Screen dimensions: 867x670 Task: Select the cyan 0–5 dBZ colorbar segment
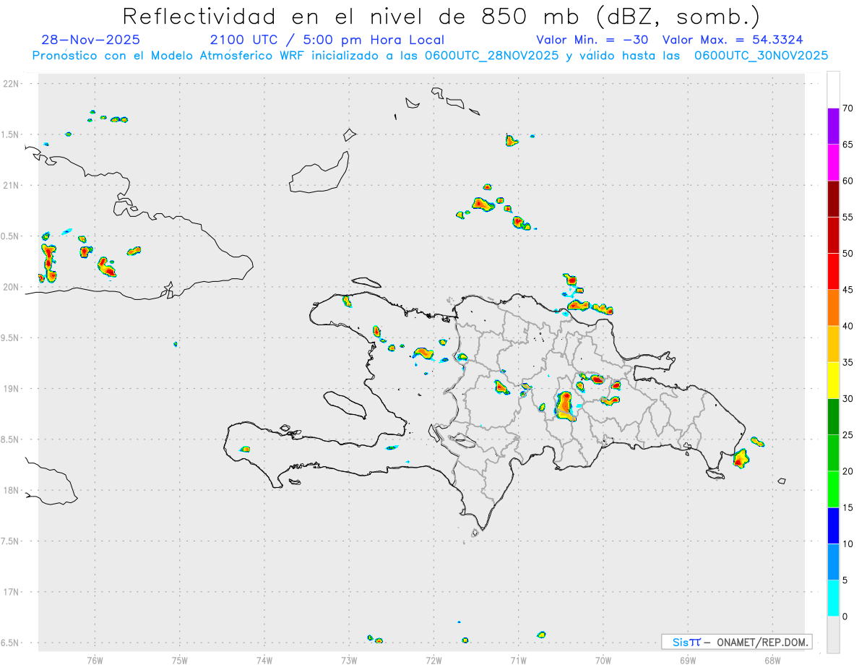click(x=833, y=598)
